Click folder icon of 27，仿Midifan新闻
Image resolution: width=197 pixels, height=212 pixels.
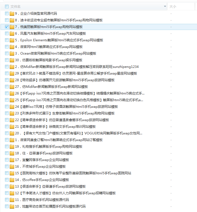click(x=12, y=87)
